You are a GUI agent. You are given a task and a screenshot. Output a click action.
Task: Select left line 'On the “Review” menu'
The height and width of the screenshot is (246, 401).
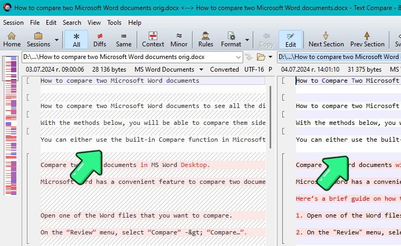152,232
